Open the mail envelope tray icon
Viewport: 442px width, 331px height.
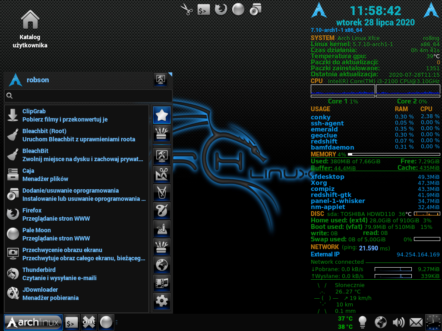click(x=416, y=322)
